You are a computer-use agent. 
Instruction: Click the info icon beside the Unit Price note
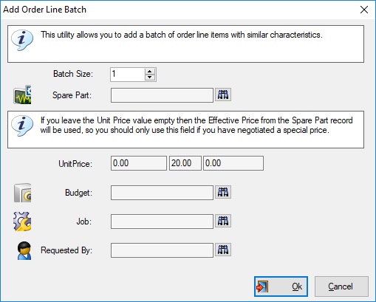tap(22, 126)
